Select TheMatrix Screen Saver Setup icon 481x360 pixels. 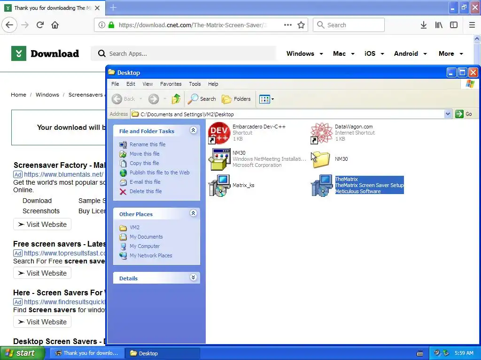coord(321,186)
